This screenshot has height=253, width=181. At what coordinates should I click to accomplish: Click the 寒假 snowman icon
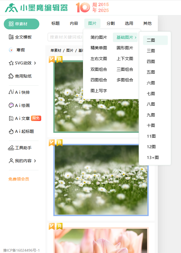click(11, 50)
